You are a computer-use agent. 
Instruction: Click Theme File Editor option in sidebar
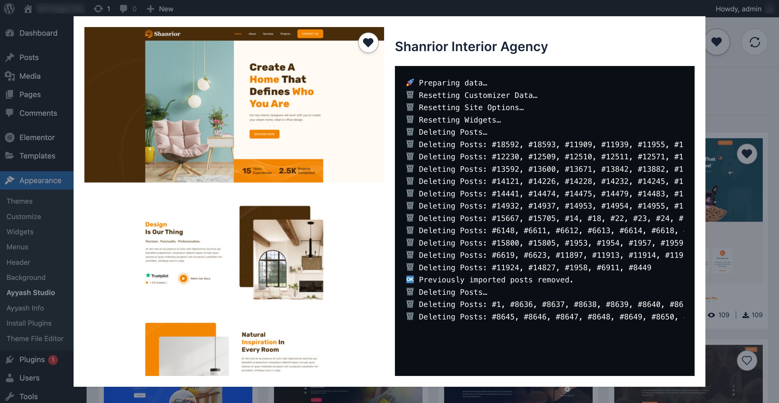pyautogui.click(x=35, y=338)
